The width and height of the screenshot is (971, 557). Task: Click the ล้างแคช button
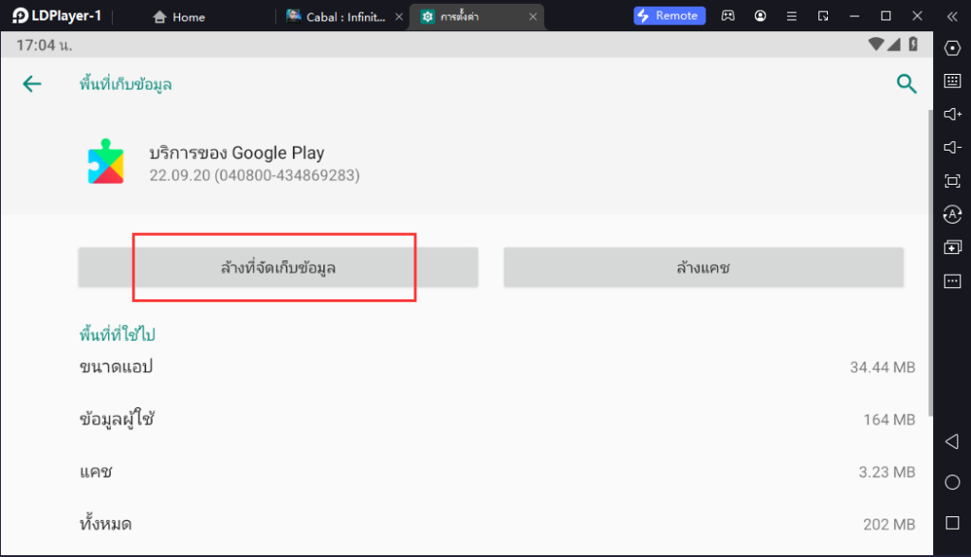704,267
